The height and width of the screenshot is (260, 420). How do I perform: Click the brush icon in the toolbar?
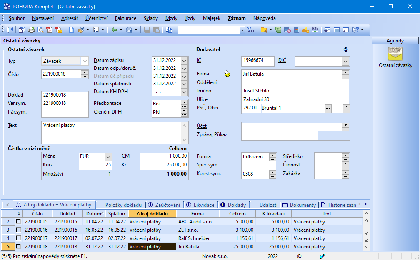coord(81,30)
